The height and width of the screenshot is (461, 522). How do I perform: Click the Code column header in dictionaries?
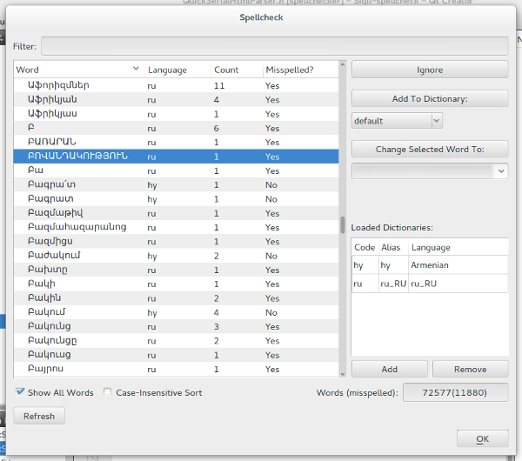tap(365, 247)
